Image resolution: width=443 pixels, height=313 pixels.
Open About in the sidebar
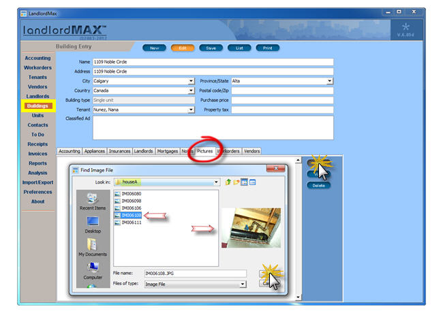(37, 201)
